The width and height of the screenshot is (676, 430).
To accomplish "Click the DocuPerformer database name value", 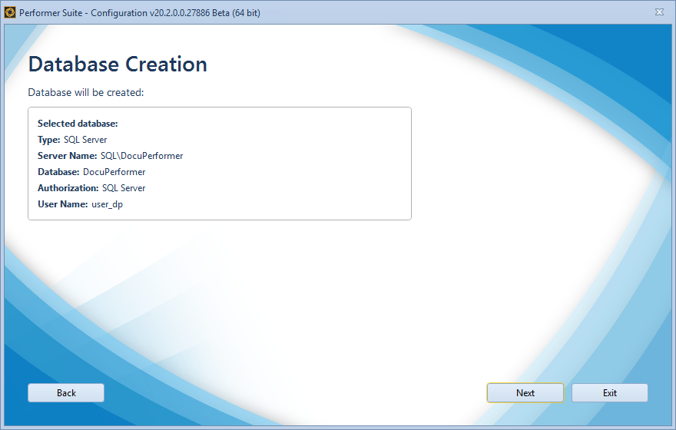I will click(114, 172).
